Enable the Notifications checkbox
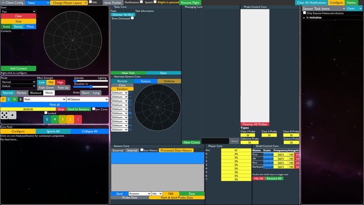 [142, 2]
